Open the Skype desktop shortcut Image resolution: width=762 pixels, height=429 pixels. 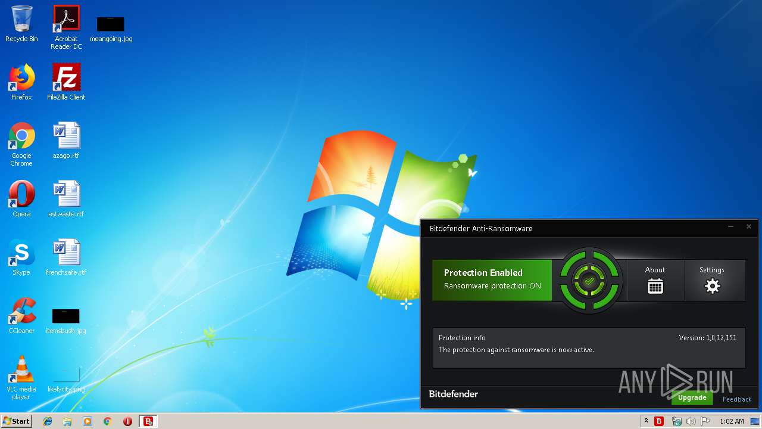21,257
